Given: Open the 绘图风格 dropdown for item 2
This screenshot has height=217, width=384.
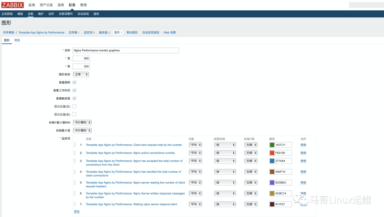Looking at the screenshot, I should pos(225,153).
